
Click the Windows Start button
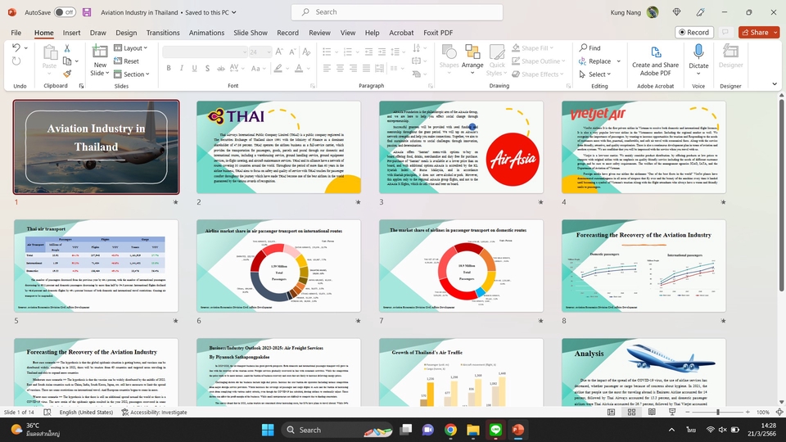pos(268,430)
